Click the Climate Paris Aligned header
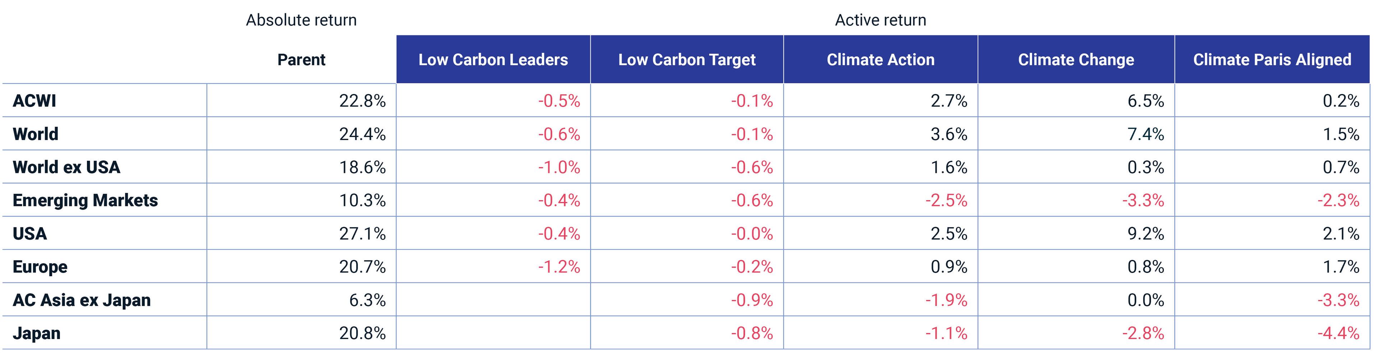1379x357 pixels. pyautogui.click(x=1271, y=60)
